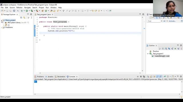
Task: Open the File menu
Action: [2, 8]
